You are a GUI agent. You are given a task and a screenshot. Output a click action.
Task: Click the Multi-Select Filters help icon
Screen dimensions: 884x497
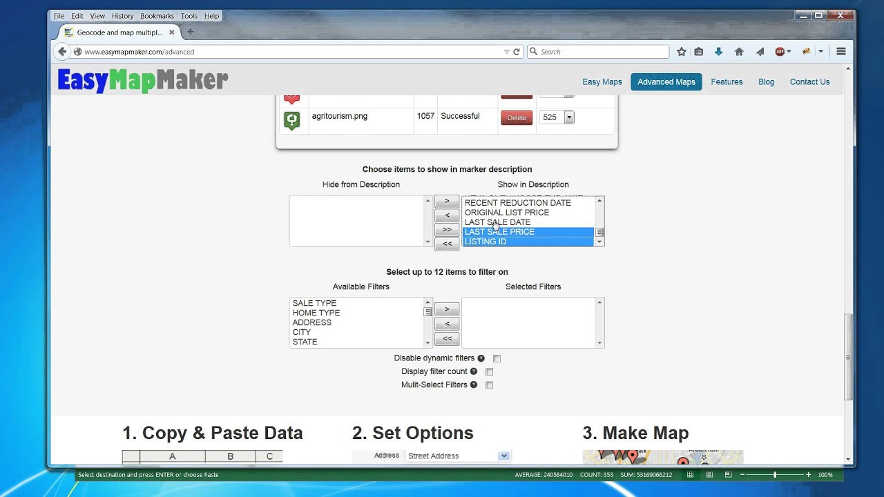pos(474,384)
